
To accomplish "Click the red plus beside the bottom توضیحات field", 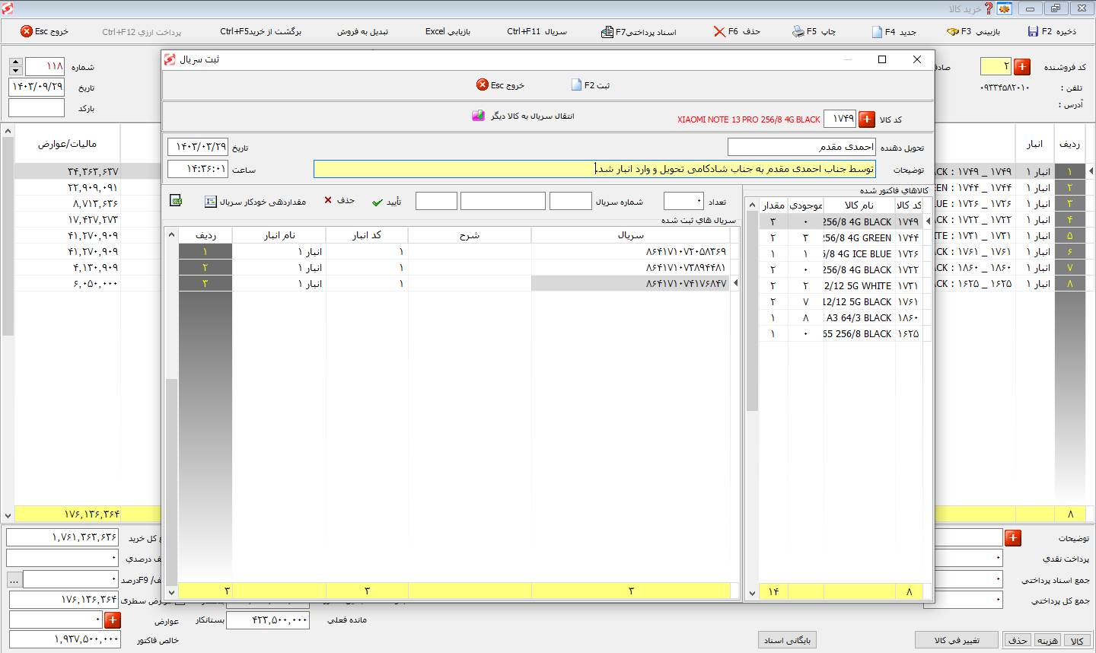I will click(1013, 538).
